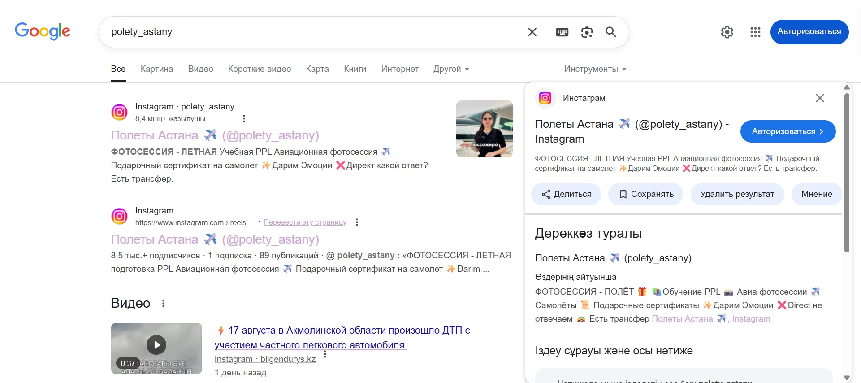Click Авторизоваться button in the side panel
Screen dimensions: 861x383
[x=788, y=131]
